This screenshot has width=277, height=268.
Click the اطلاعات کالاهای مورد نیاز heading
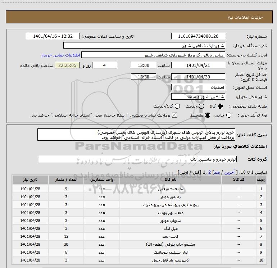tap(240, 146)
